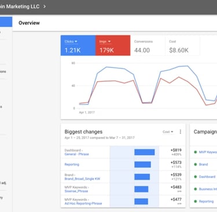Image resolution: width=217 pixels, height=212 pixels.
Task: Click the +121% percentage under +$539
Action: (x=176, y=179)
